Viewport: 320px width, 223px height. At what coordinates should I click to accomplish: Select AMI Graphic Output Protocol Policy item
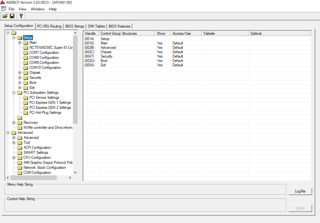click(48, 163)
